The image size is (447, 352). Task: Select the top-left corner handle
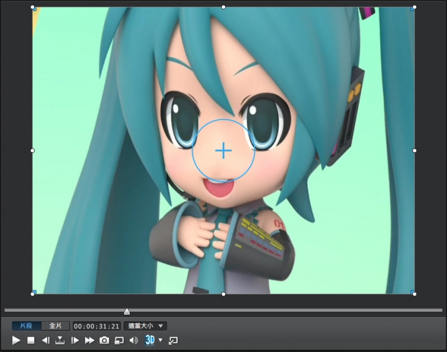click(x=32, y=7)
